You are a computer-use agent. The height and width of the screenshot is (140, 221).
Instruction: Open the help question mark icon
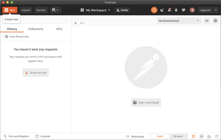click(217, 136)
